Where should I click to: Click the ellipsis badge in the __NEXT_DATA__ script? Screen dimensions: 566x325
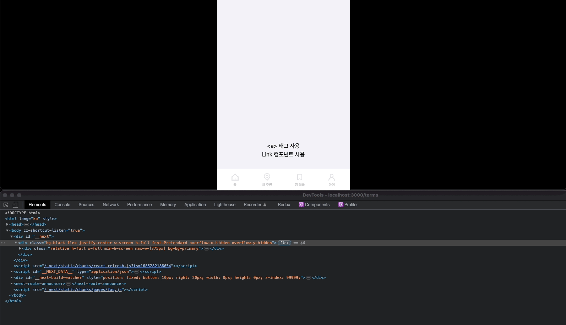137,272
